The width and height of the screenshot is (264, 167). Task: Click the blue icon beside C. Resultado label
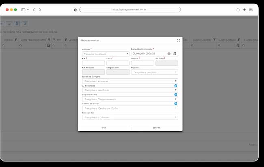click(x=175, y=86)
